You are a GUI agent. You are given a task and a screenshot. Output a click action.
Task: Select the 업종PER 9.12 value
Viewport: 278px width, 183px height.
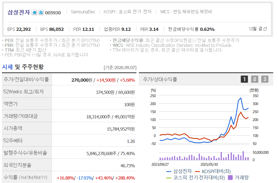point(117,29)
